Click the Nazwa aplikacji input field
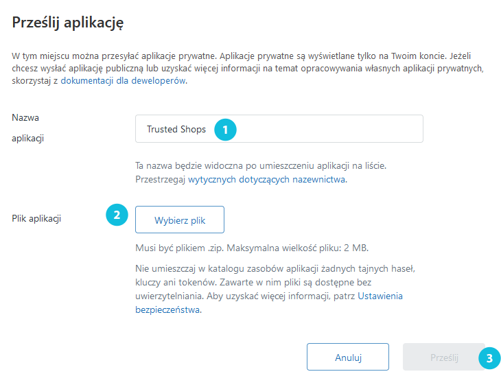Image resolution: width=501 pixels, height=387 pixels. tap(279, 129)
